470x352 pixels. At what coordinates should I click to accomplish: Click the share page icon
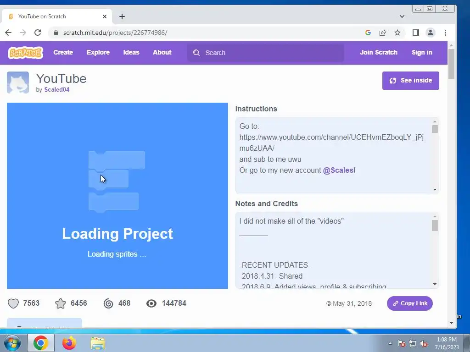(x=383, y=33)
